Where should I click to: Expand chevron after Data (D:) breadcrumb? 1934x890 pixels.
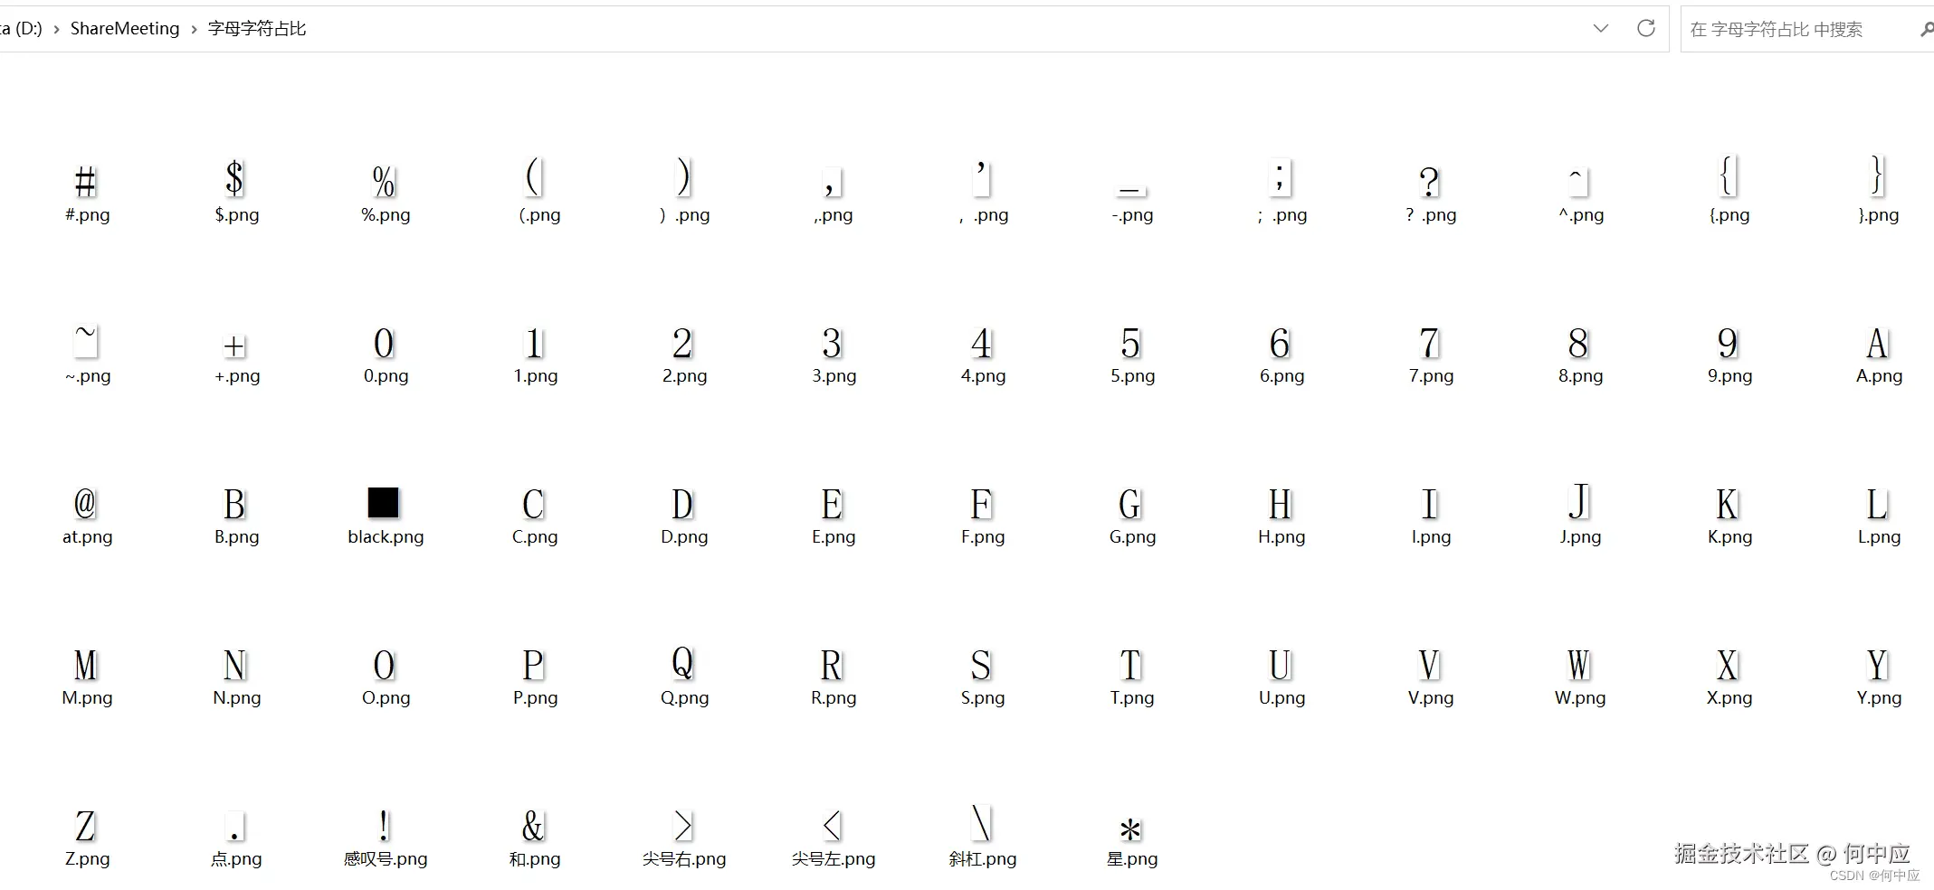[x=57, y=29]
